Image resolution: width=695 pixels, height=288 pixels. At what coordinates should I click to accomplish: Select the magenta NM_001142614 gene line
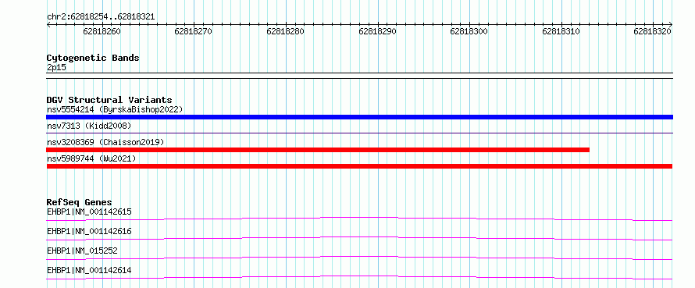[359, 277]
